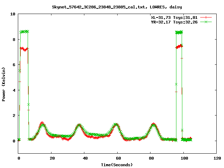
Task: Select legend entry YR-32.17 Tsys:32.26
Action: (x=174, y=22)
